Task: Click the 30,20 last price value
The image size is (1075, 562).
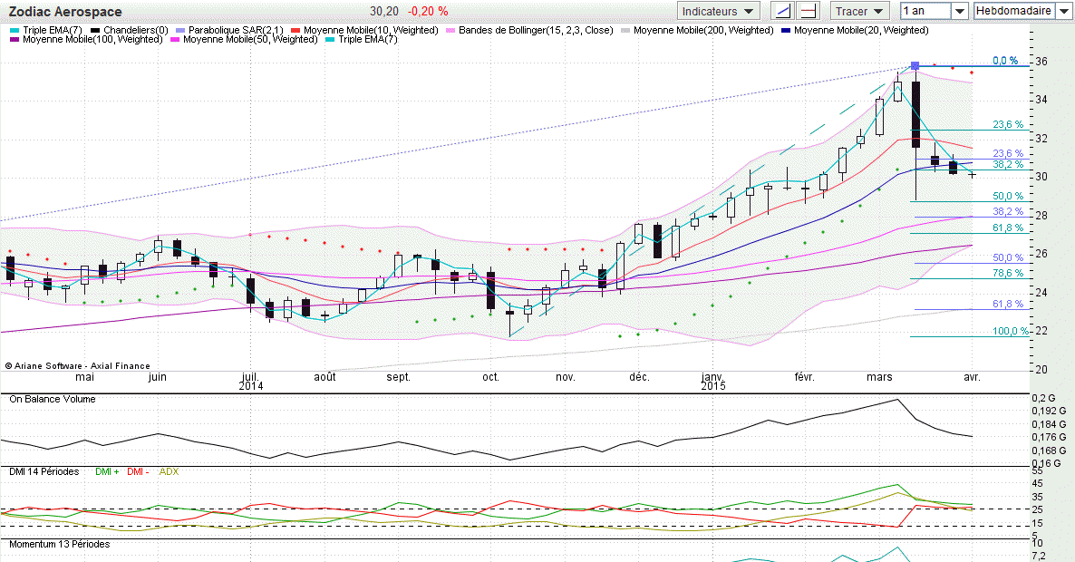Action: click(x=384, y=12)
